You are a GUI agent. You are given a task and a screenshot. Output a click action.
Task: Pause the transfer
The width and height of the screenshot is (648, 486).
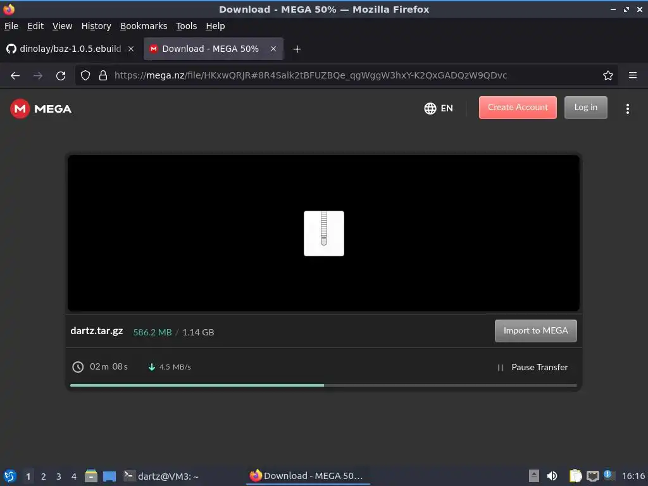(533, 368)
